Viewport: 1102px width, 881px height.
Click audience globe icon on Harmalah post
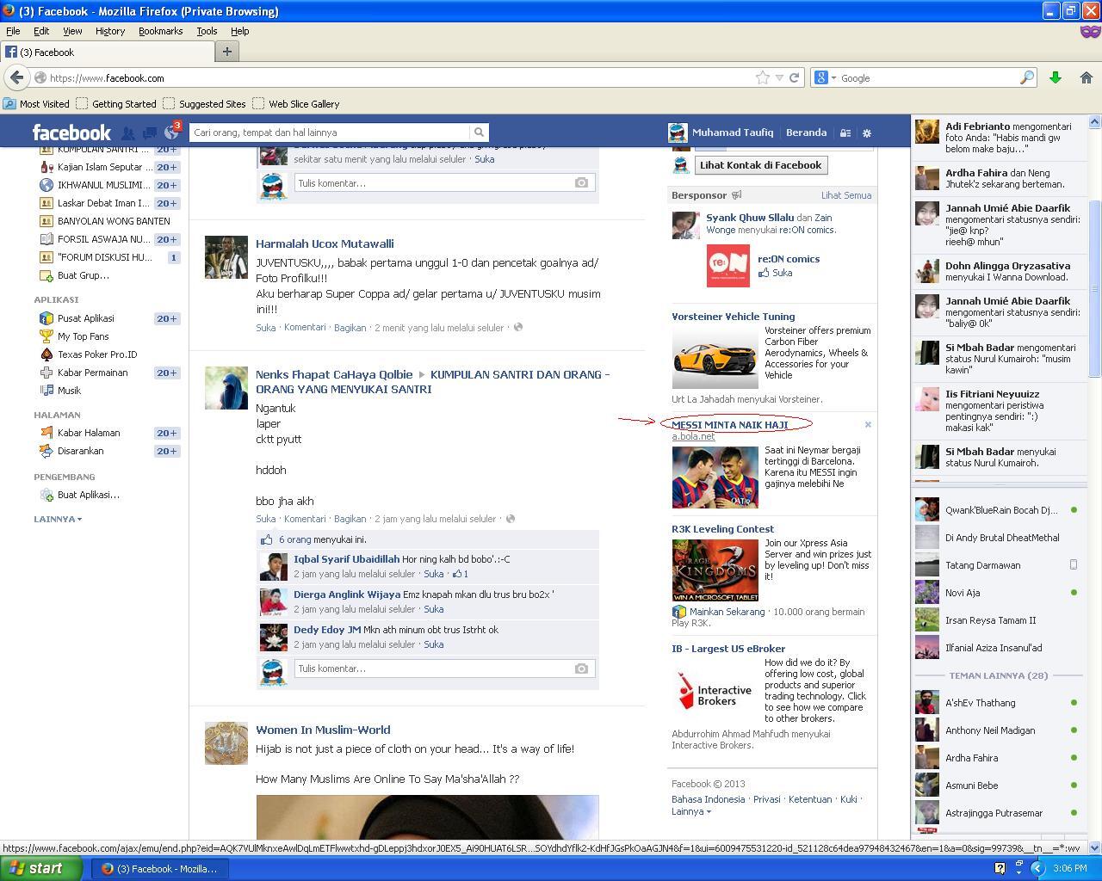(x=518, y=327)
